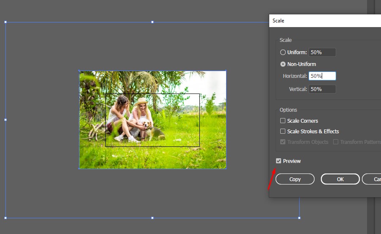Click the top-left selection handle of bounding box
381x234 pixels.
(6, 22)
